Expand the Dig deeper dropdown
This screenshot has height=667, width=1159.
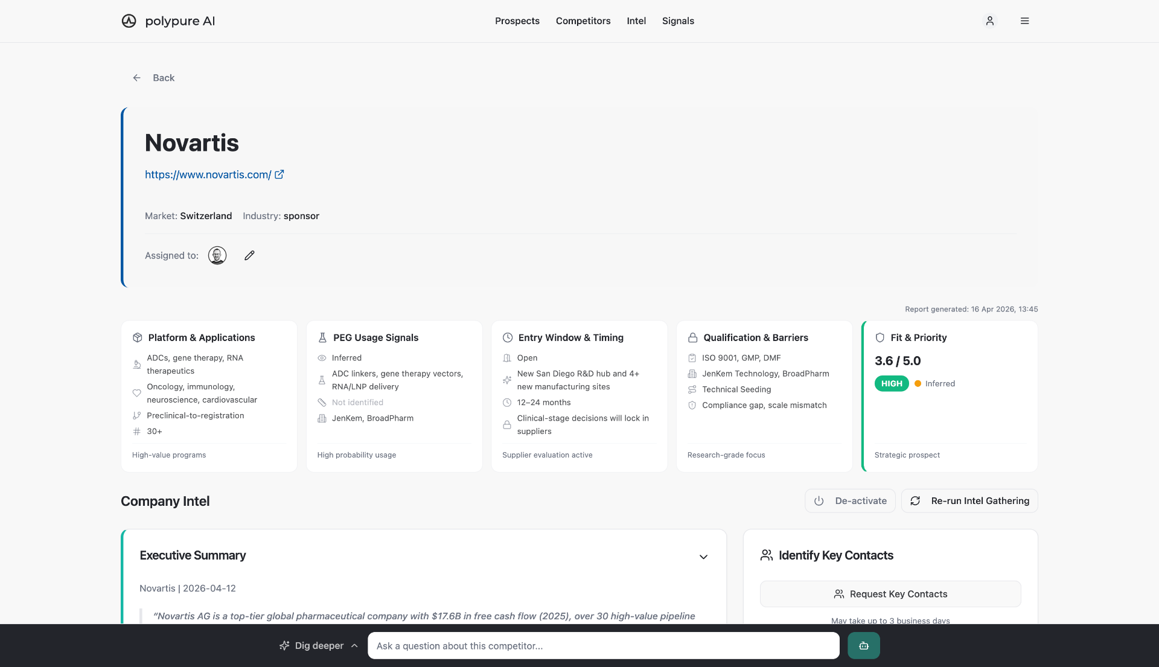[x=319, y=645]
